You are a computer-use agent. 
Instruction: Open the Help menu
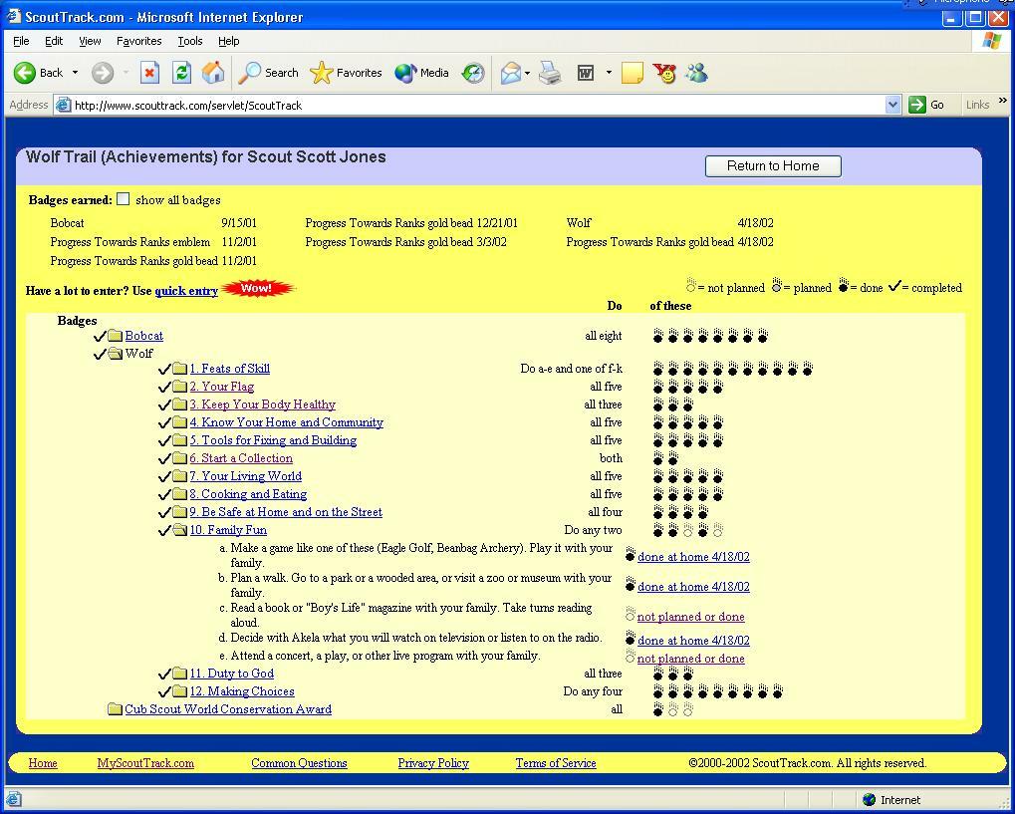coord(228,41)
